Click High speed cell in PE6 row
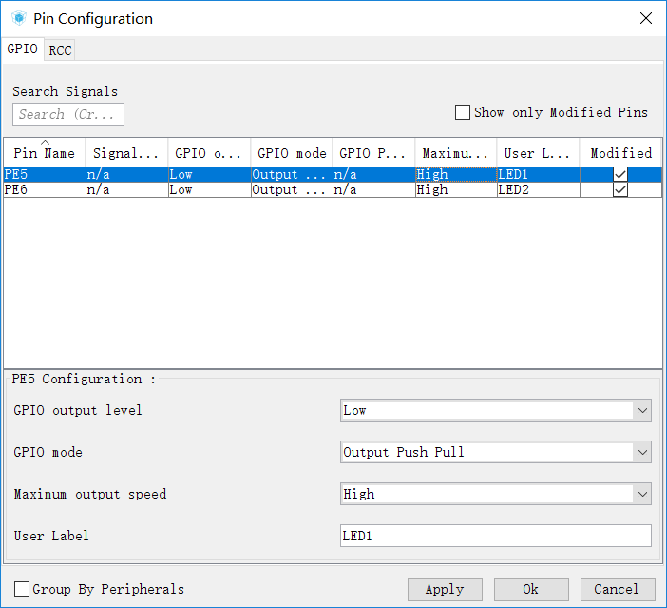The height and width of the screenshot is (608, 667). pos(455,189)
